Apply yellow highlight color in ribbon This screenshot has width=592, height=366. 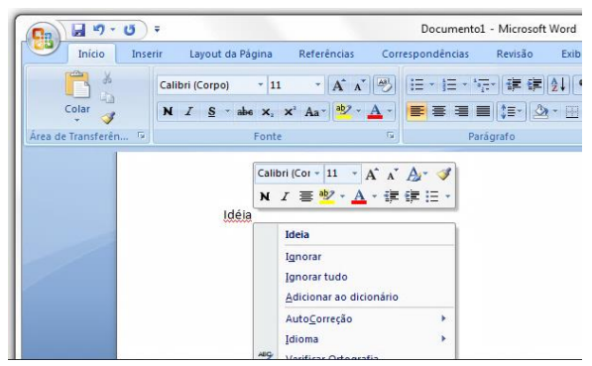343,111
